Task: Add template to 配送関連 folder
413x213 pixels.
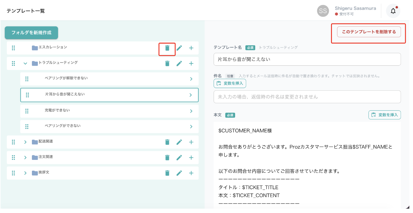Action: coord(191,142)
